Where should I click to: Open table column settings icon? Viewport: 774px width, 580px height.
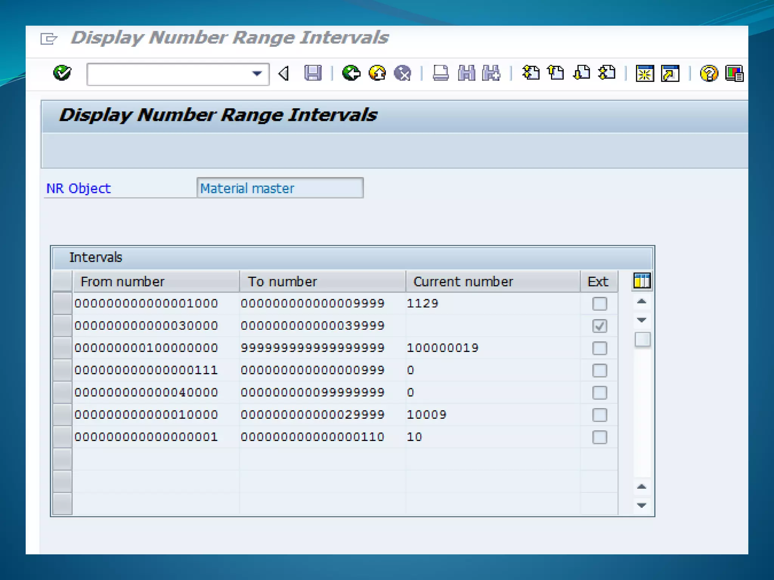[x=642, y=281]
